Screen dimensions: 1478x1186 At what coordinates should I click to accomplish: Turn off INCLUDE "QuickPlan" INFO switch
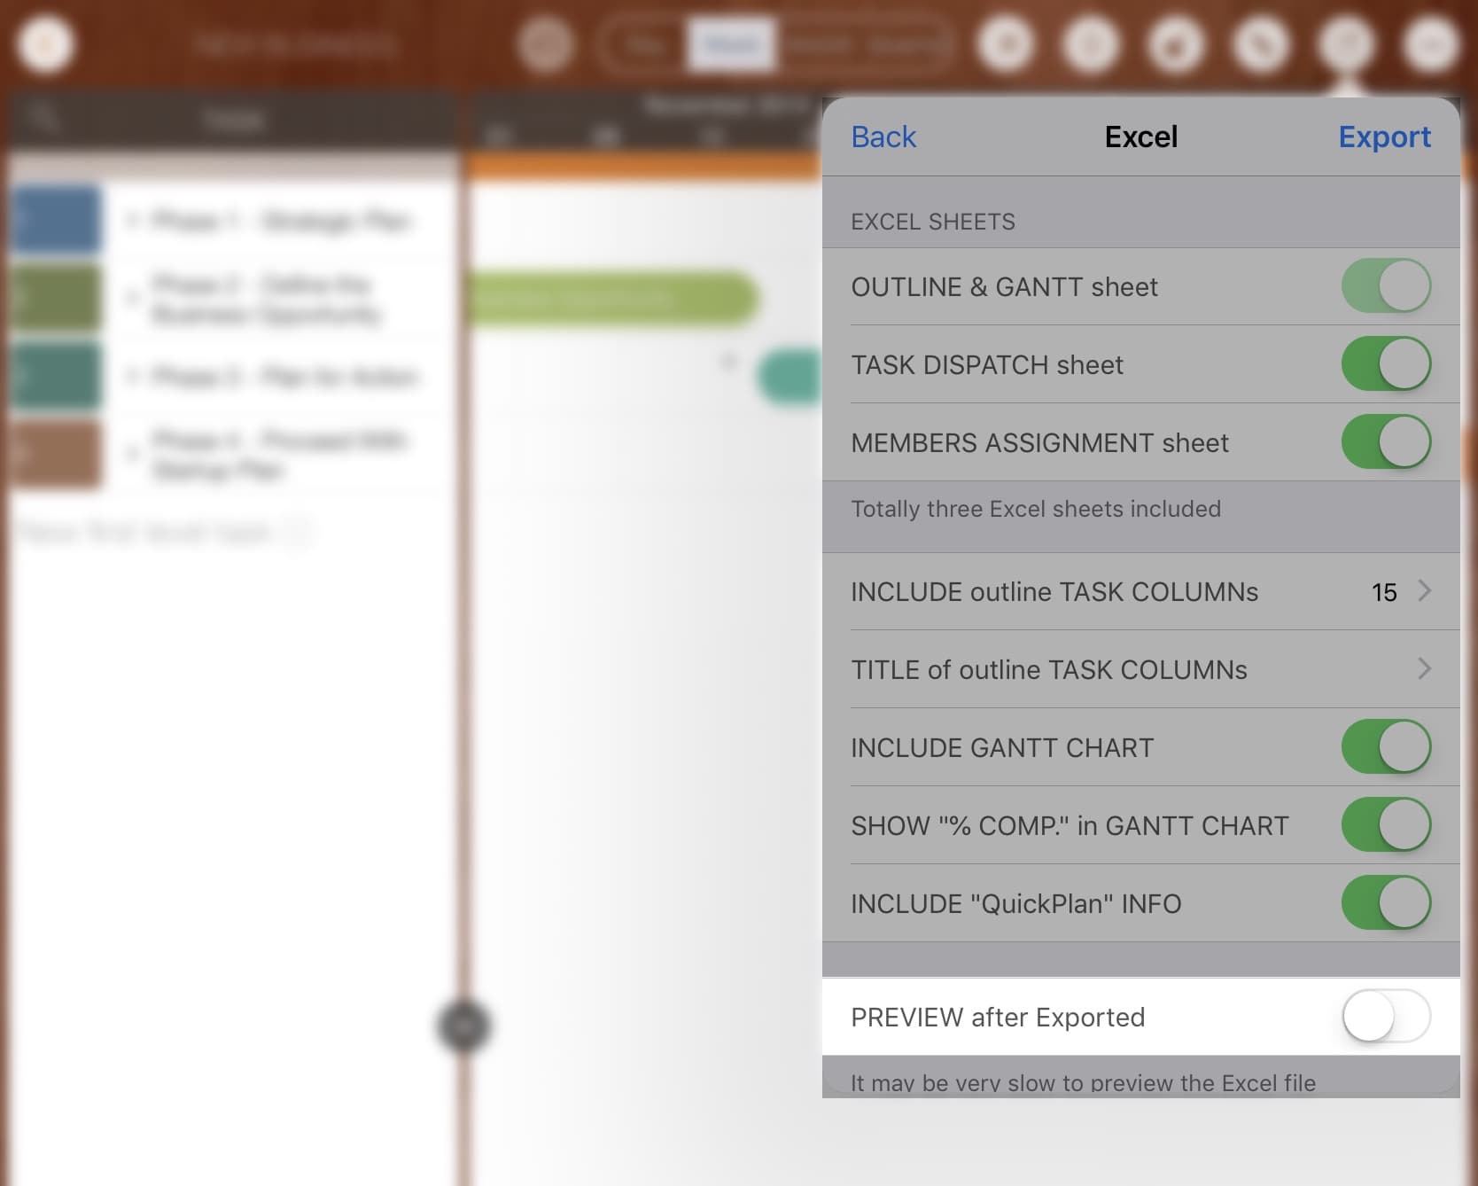click(1385, 903)
